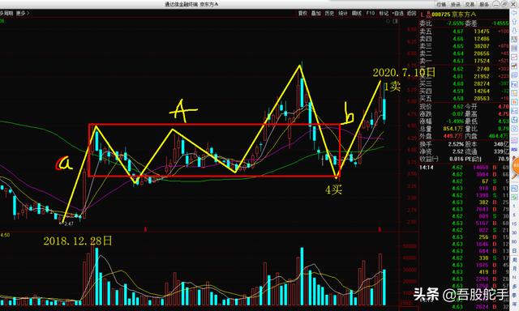Open the 行情 menu
Viewport: 519px width, 311px height.
[x=441, y=4]
